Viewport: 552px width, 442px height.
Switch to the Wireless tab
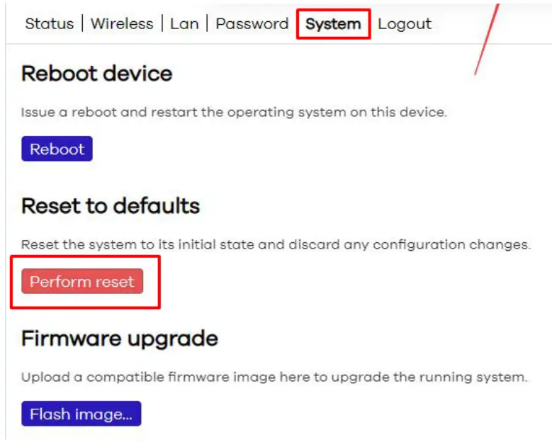coord(123,24)
